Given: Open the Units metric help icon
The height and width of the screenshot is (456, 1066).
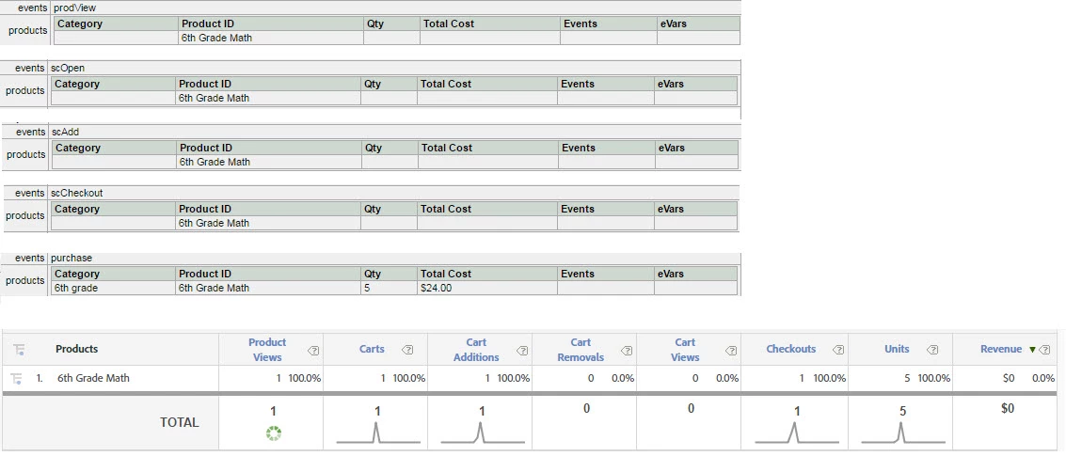Looking at the screenshot, I should 932,350.
